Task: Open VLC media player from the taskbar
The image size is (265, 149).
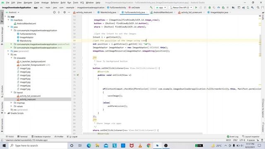Action: pyautogui.click(x=140, y=145)
